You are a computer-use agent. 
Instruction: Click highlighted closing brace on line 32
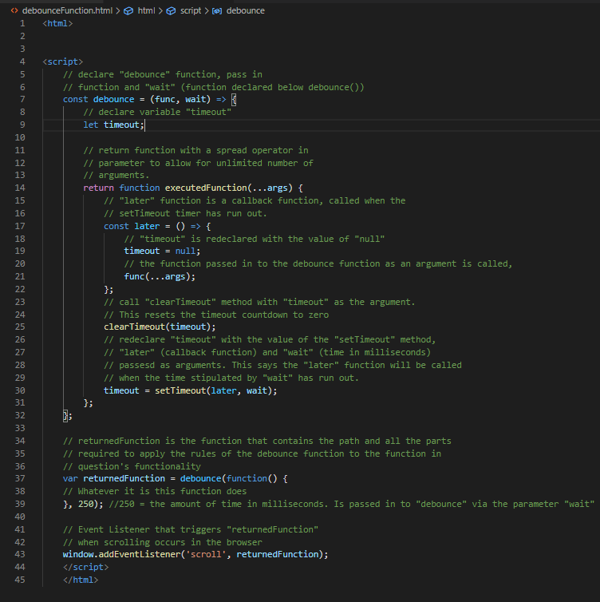tap(65, 415)
